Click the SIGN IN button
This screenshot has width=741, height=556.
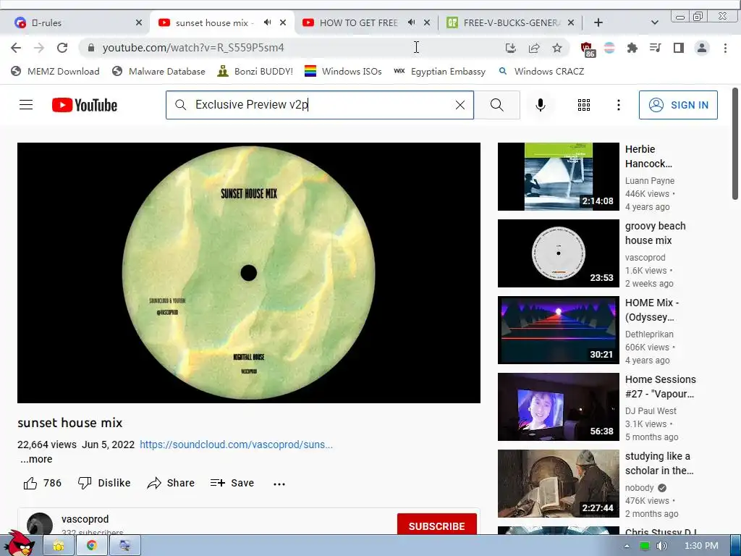678,105
